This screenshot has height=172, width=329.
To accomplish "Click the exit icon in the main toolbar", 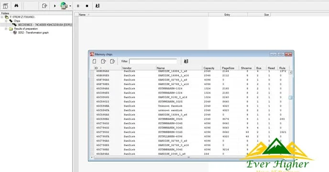I will pyautogui.click(x=98, y=6).
